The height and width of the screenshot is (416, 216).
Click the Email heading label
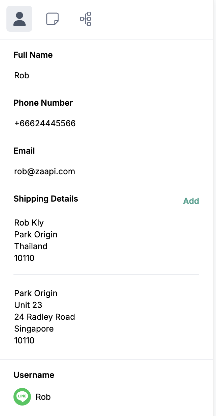tap(24, 151)
